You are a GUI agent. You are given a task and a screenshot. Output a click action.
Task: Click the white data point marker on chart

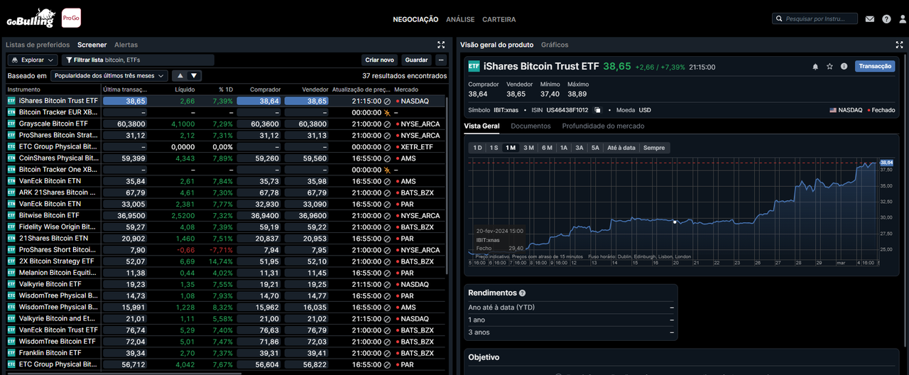click(x=675, y=222)
